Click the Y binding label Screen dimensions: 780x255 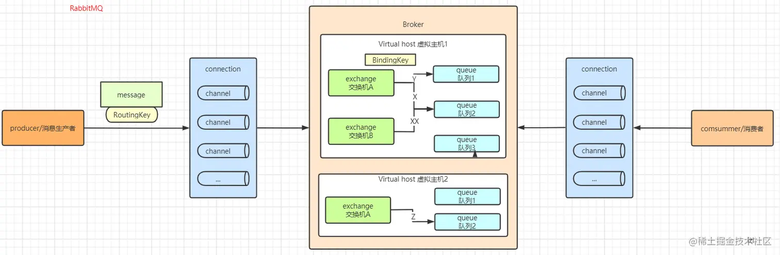(x=414, y=79)
